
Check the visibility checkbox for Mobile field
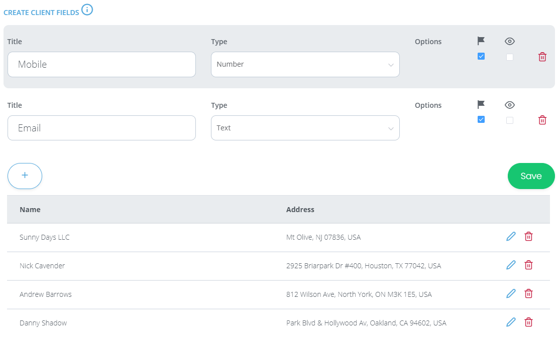point(510,57)
